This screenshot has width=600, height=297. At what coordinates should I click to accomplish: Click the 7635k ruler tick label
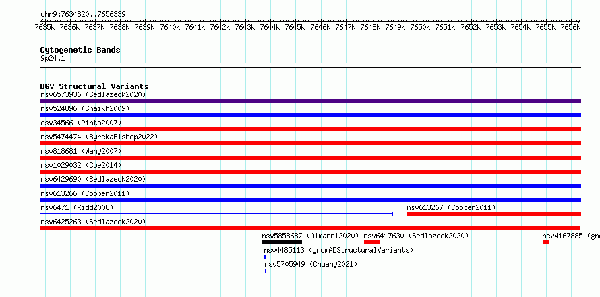click(44, 27)
